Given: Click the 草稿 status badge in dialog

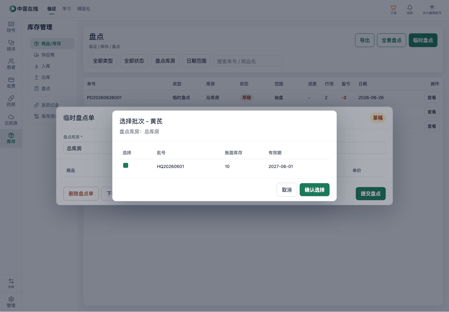Looking at the screenshot, I should (x=378, y=118).
